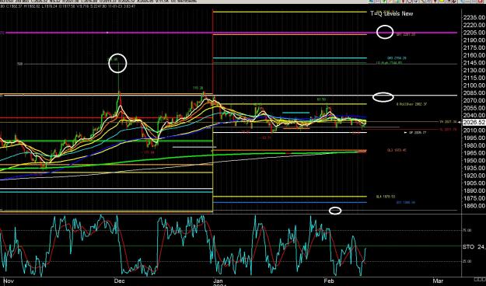Select the cyan quarterly level line near 2156
486x286 pixels.
290,58
